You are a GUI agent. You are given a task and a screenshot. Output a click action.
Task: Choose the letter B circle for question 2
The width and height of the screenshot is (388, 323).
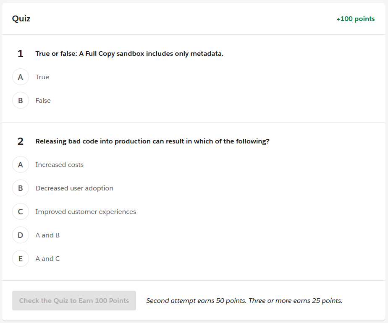(21, 188)
